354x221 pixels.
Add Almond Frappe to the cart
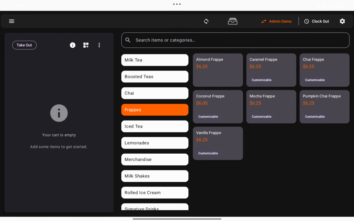click(x=218, y=70)
